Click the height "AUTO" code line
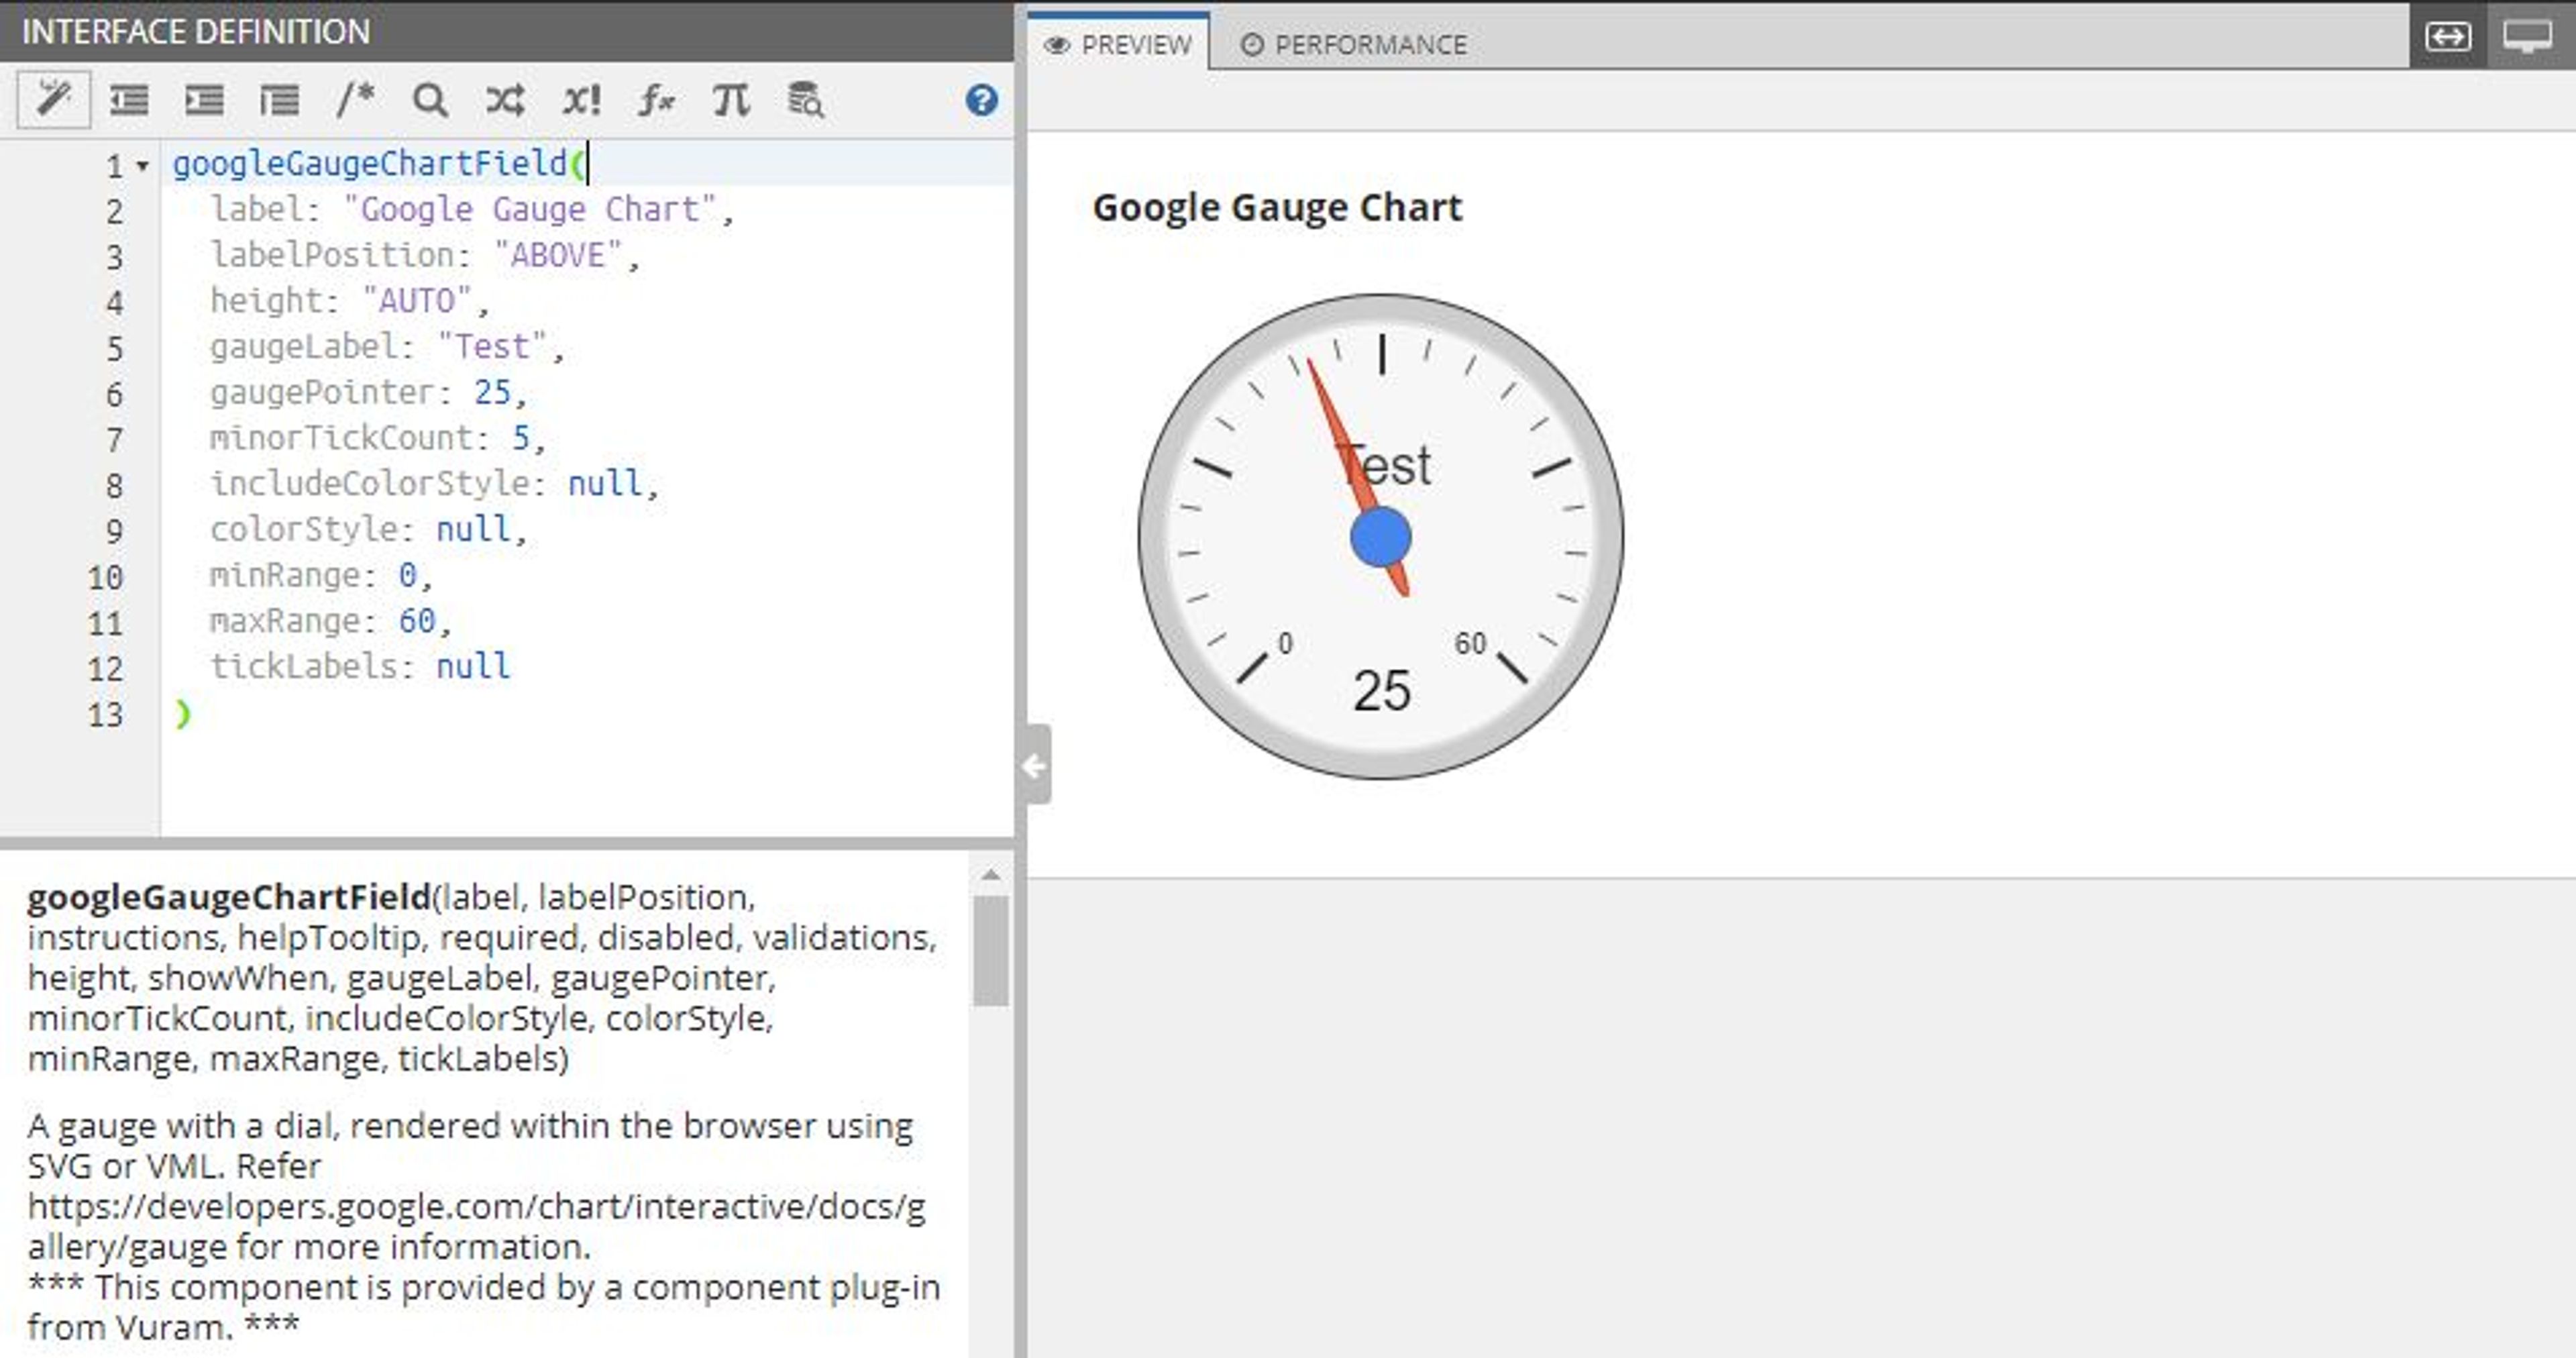The image size is (2576, 1358). (349, 301)
